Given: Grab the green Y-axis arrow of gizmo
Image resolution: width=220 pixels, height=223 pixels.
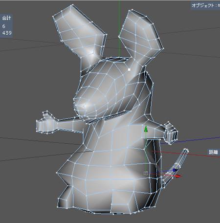Looking at the screenshot, I should 146,129.
